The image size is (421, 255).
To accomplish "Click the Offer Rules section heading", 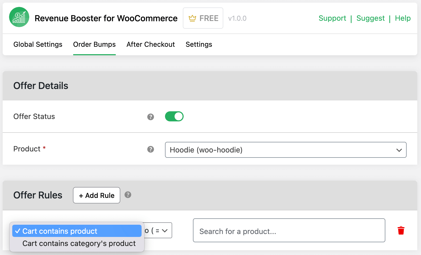I will (x=38, y=195).
